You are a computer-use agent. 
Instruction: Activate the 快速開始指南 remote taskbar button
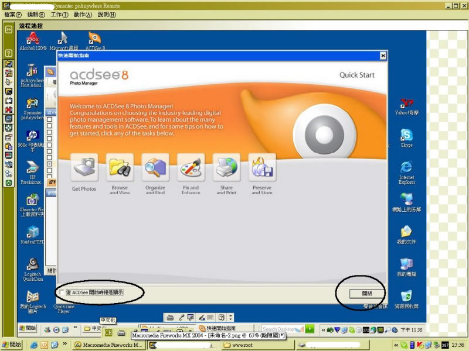pos(226,328)
